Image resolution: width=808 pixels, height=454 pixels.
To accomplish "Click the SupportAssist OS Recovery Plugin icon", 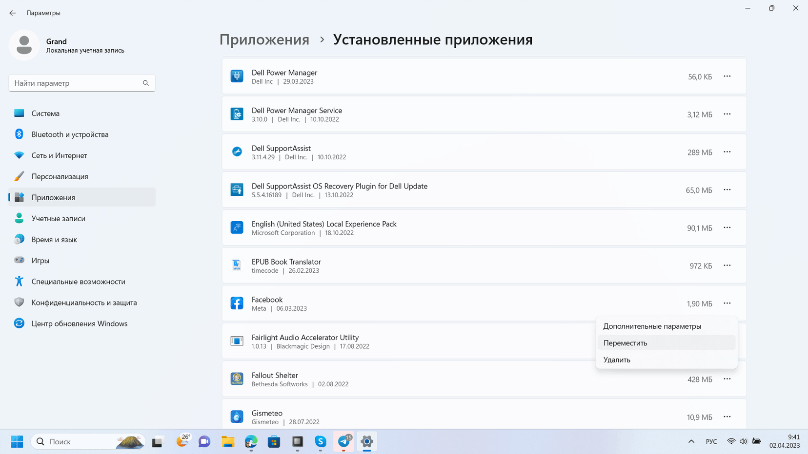I will [237, 189].
